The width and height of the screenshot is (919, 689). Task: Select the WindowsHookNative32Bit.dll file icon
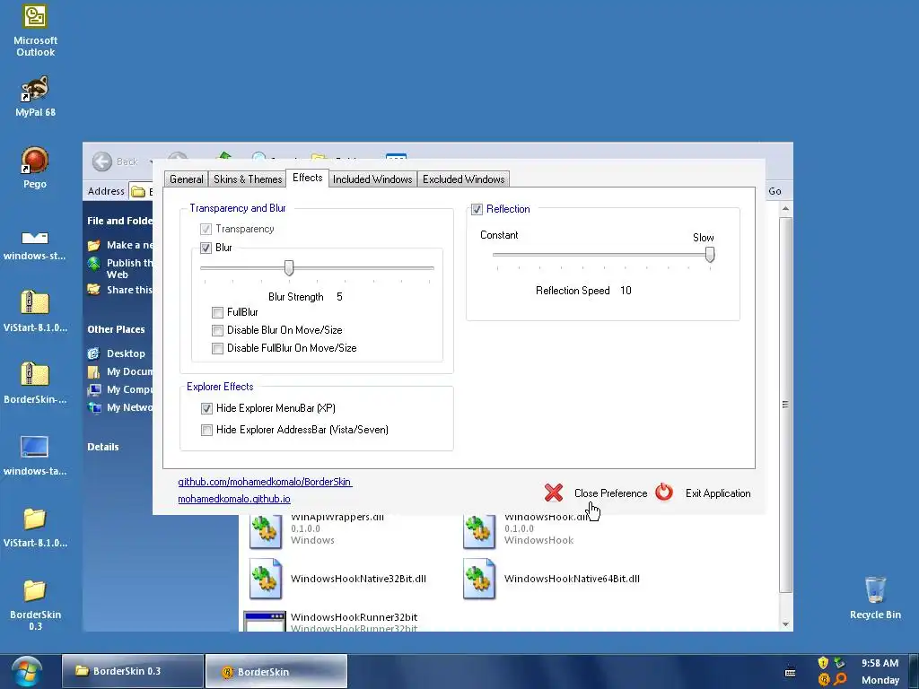[x=266, y=579]
